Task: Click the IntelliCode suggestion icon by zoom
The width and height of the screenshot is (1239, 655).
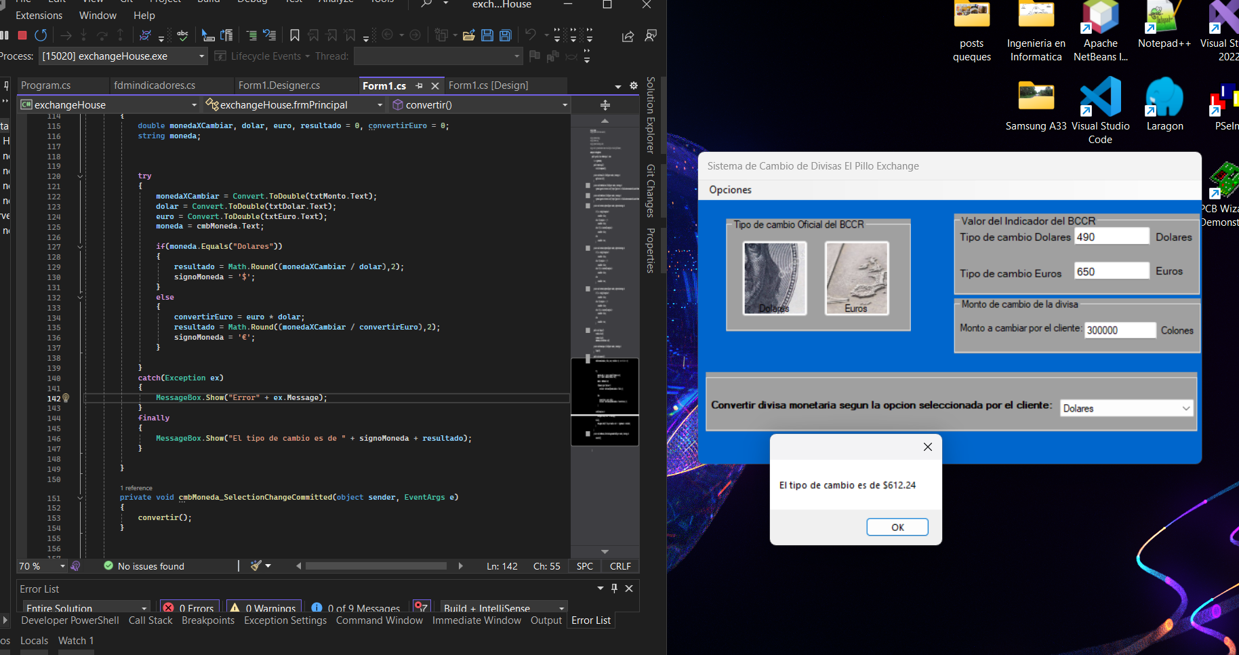Action: (75, 565)
